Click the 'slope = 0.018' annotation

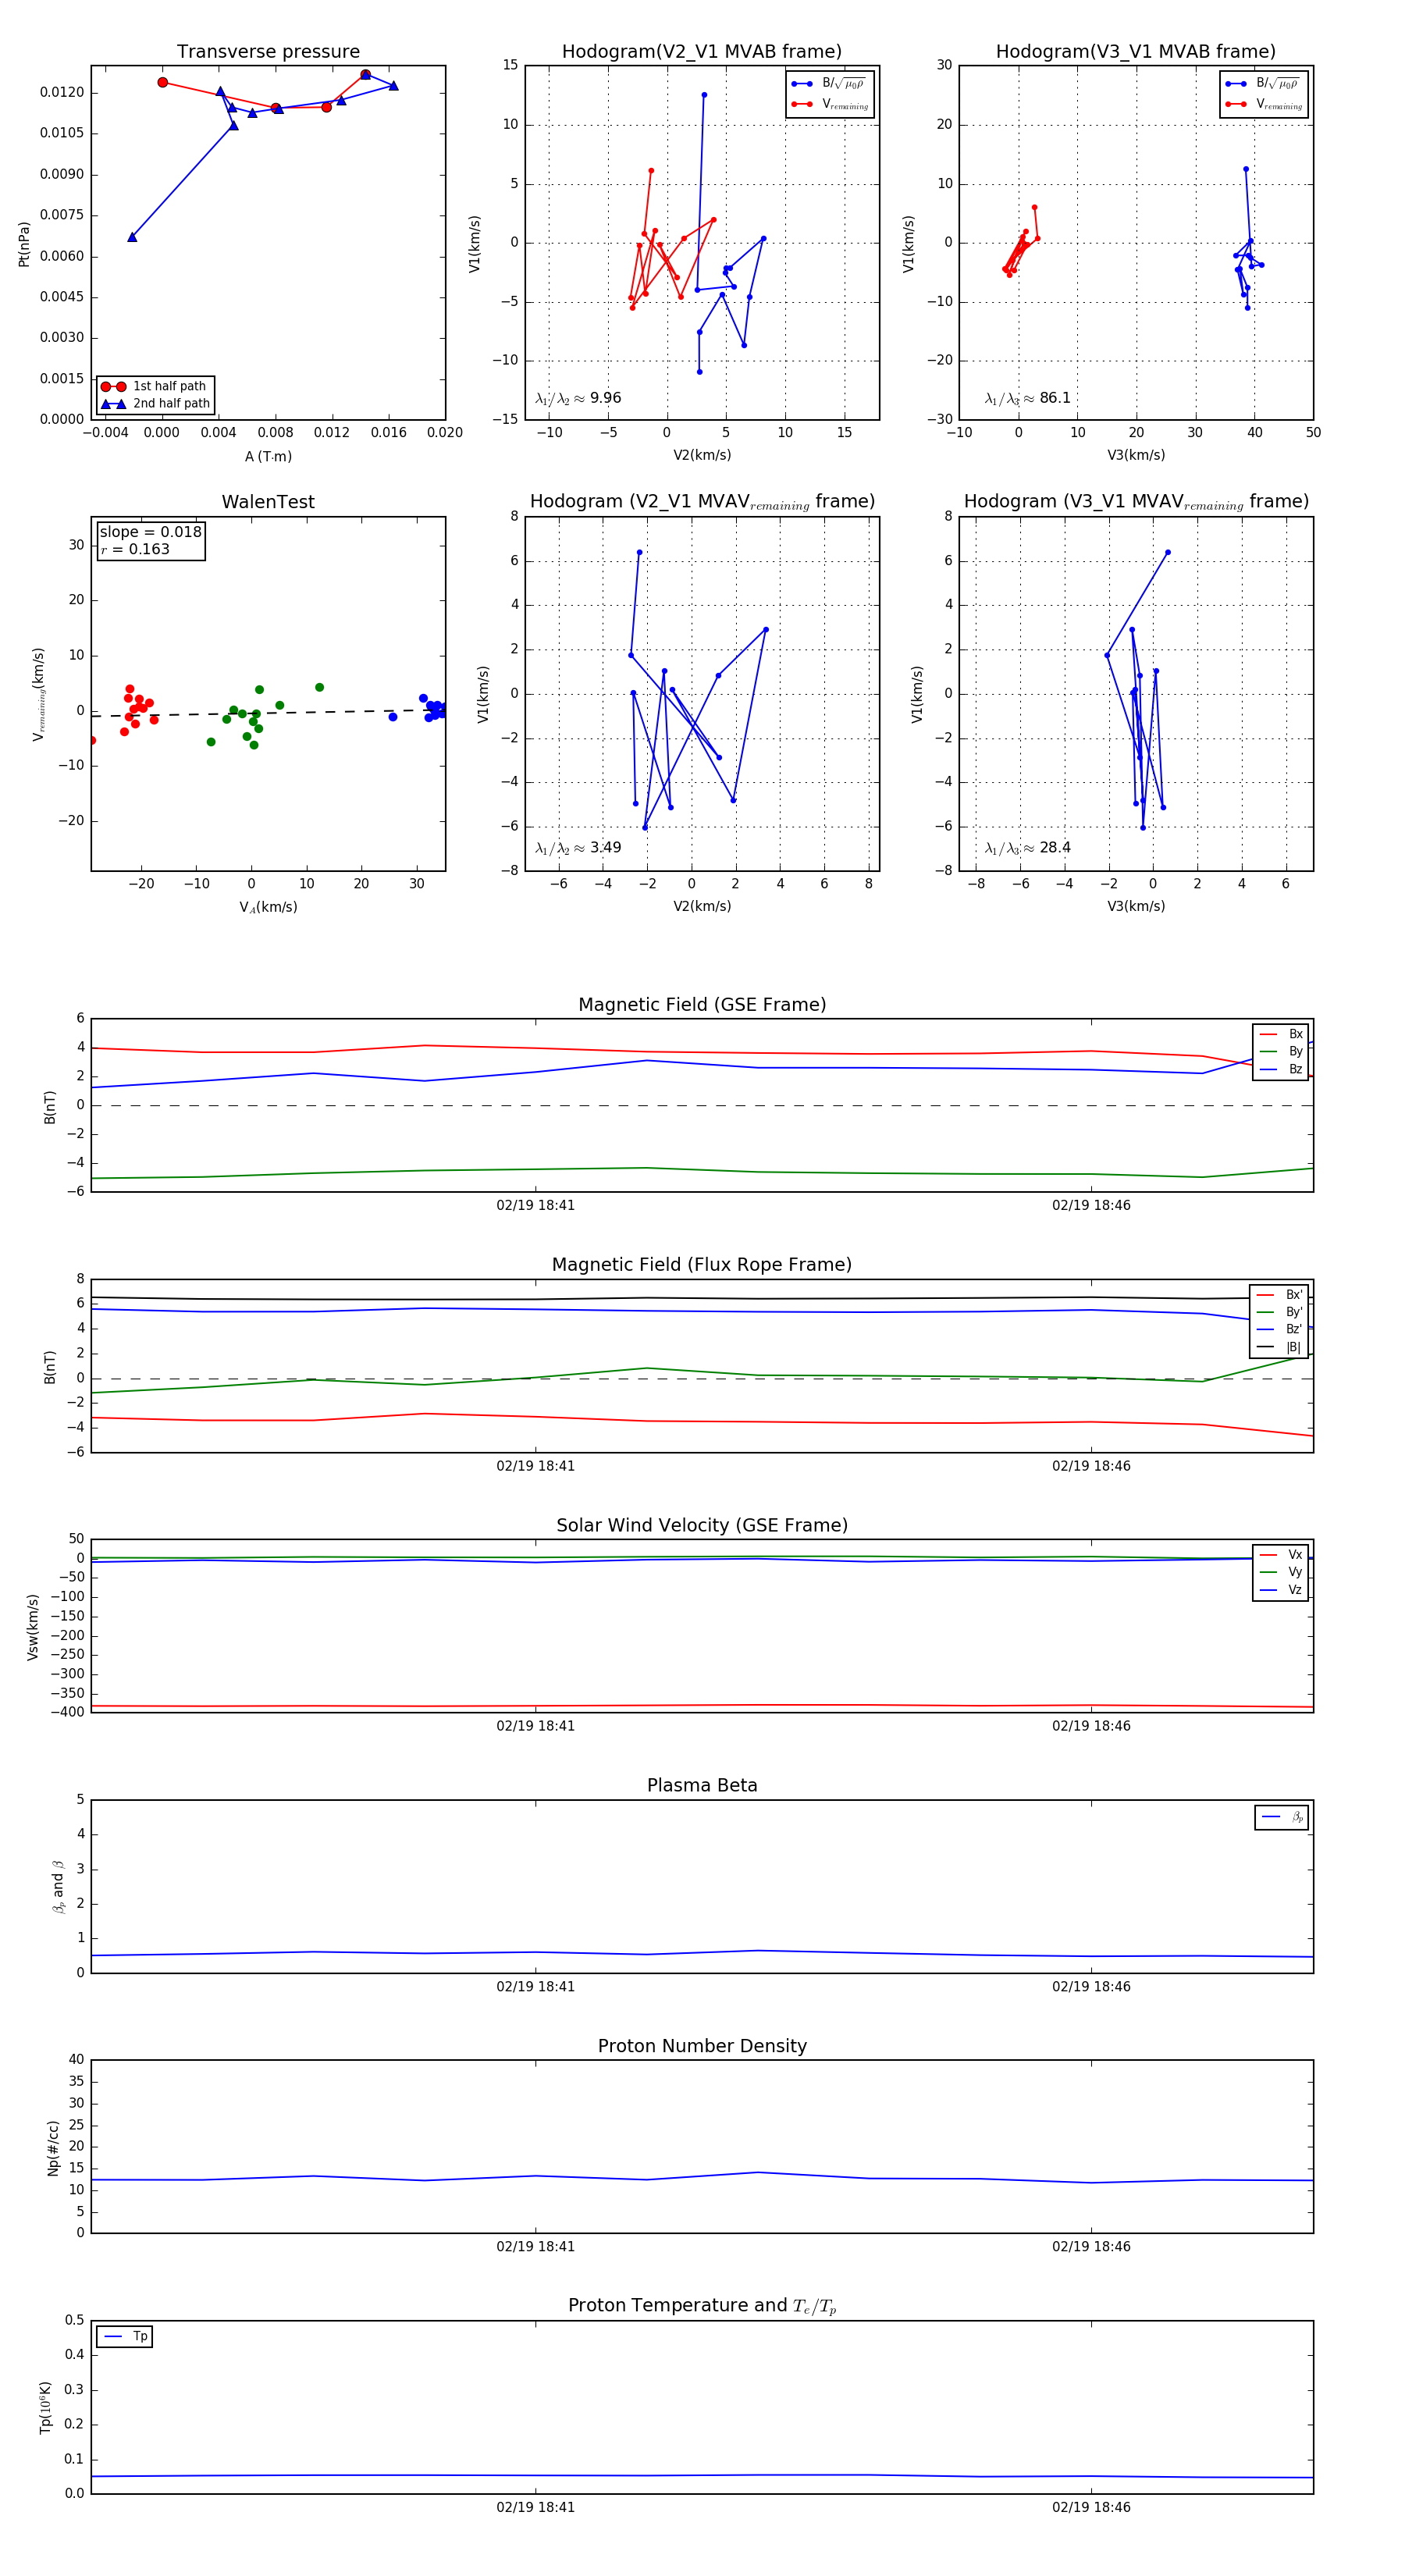(x=150, y=532)
